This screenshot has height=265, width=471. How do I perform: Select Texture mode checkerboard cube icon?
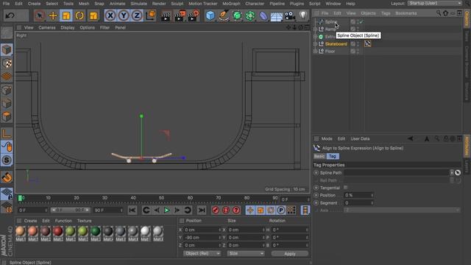(7, 63)
